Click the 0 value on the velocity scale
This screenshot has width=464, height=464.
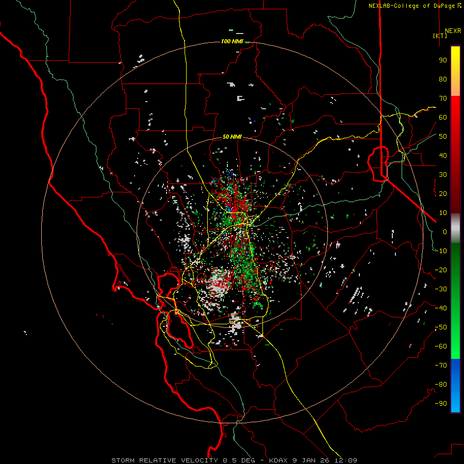tap(445, 232)
